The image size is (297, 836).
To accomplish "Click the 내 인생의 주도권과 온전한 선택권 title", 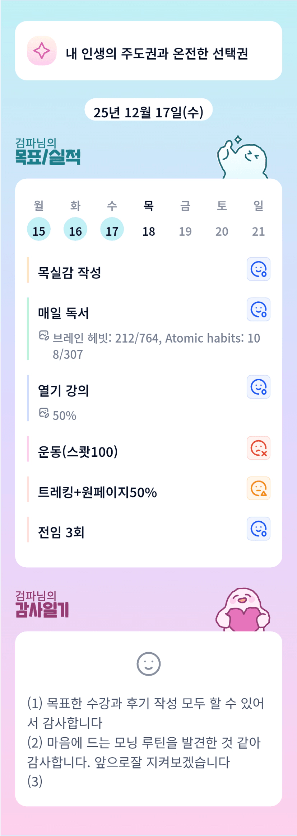I will pyautogui.click(x=157, y=53).
